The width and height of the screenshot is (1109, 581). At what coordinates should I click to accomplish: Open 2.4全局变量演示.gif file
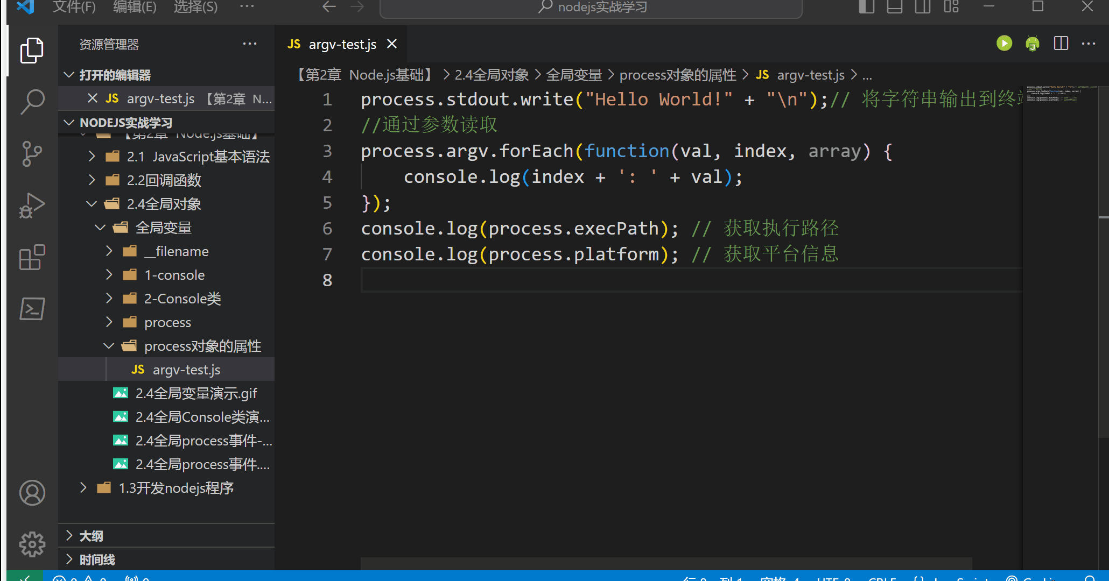point(166,393)
